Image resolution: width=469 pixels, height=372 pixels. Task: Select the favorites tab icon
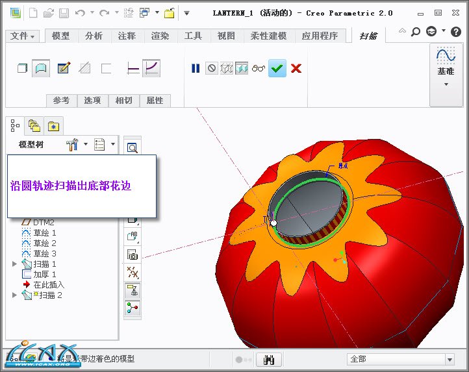(53, 127)
